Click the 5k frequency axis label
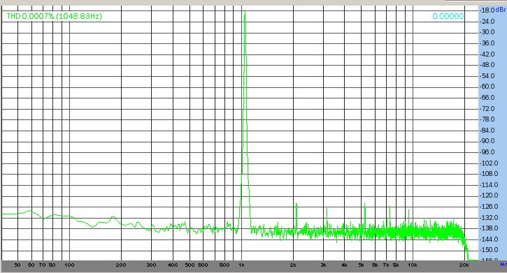 point(361,265)
